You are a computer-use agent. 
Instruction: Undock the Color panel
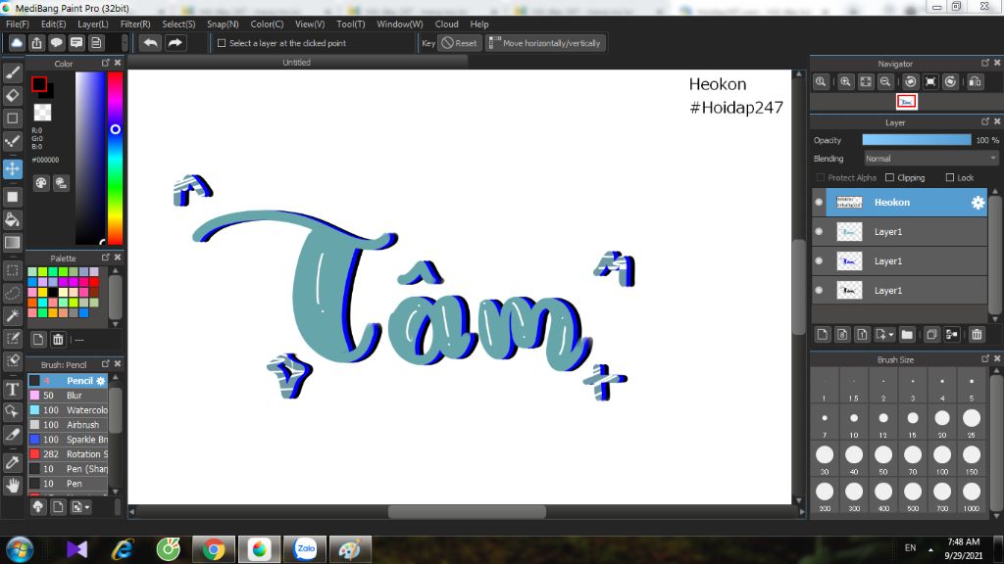(106, 63)
